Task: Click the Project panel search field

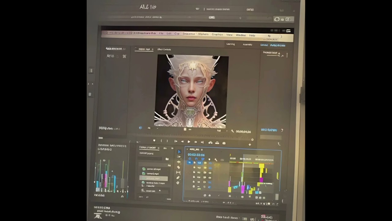Action: coord(150,159)
